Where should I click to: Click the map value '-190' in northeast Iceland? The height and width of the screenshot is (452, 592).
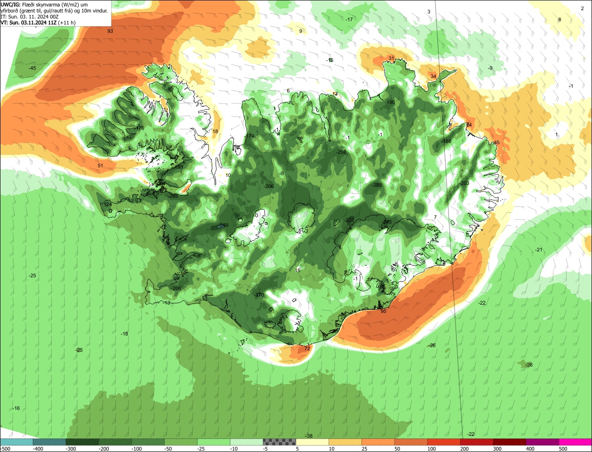pos(390,103)
